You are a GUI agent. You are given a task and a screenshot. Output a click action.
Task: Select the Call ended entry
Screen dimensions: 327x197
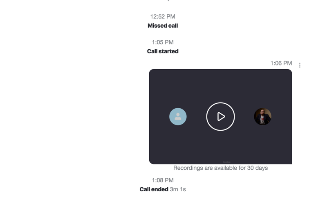click(154, 189)
